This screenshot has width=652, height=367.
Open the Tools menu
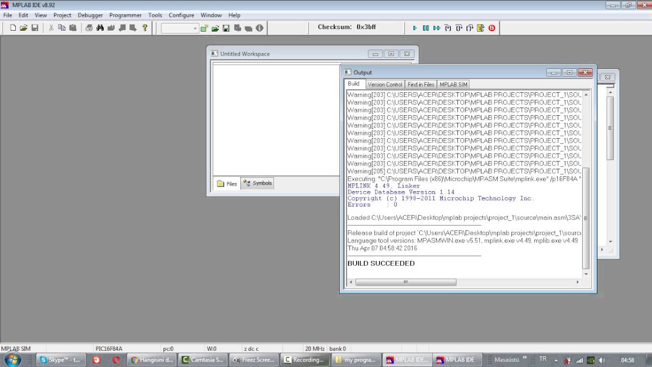[155, 15]
